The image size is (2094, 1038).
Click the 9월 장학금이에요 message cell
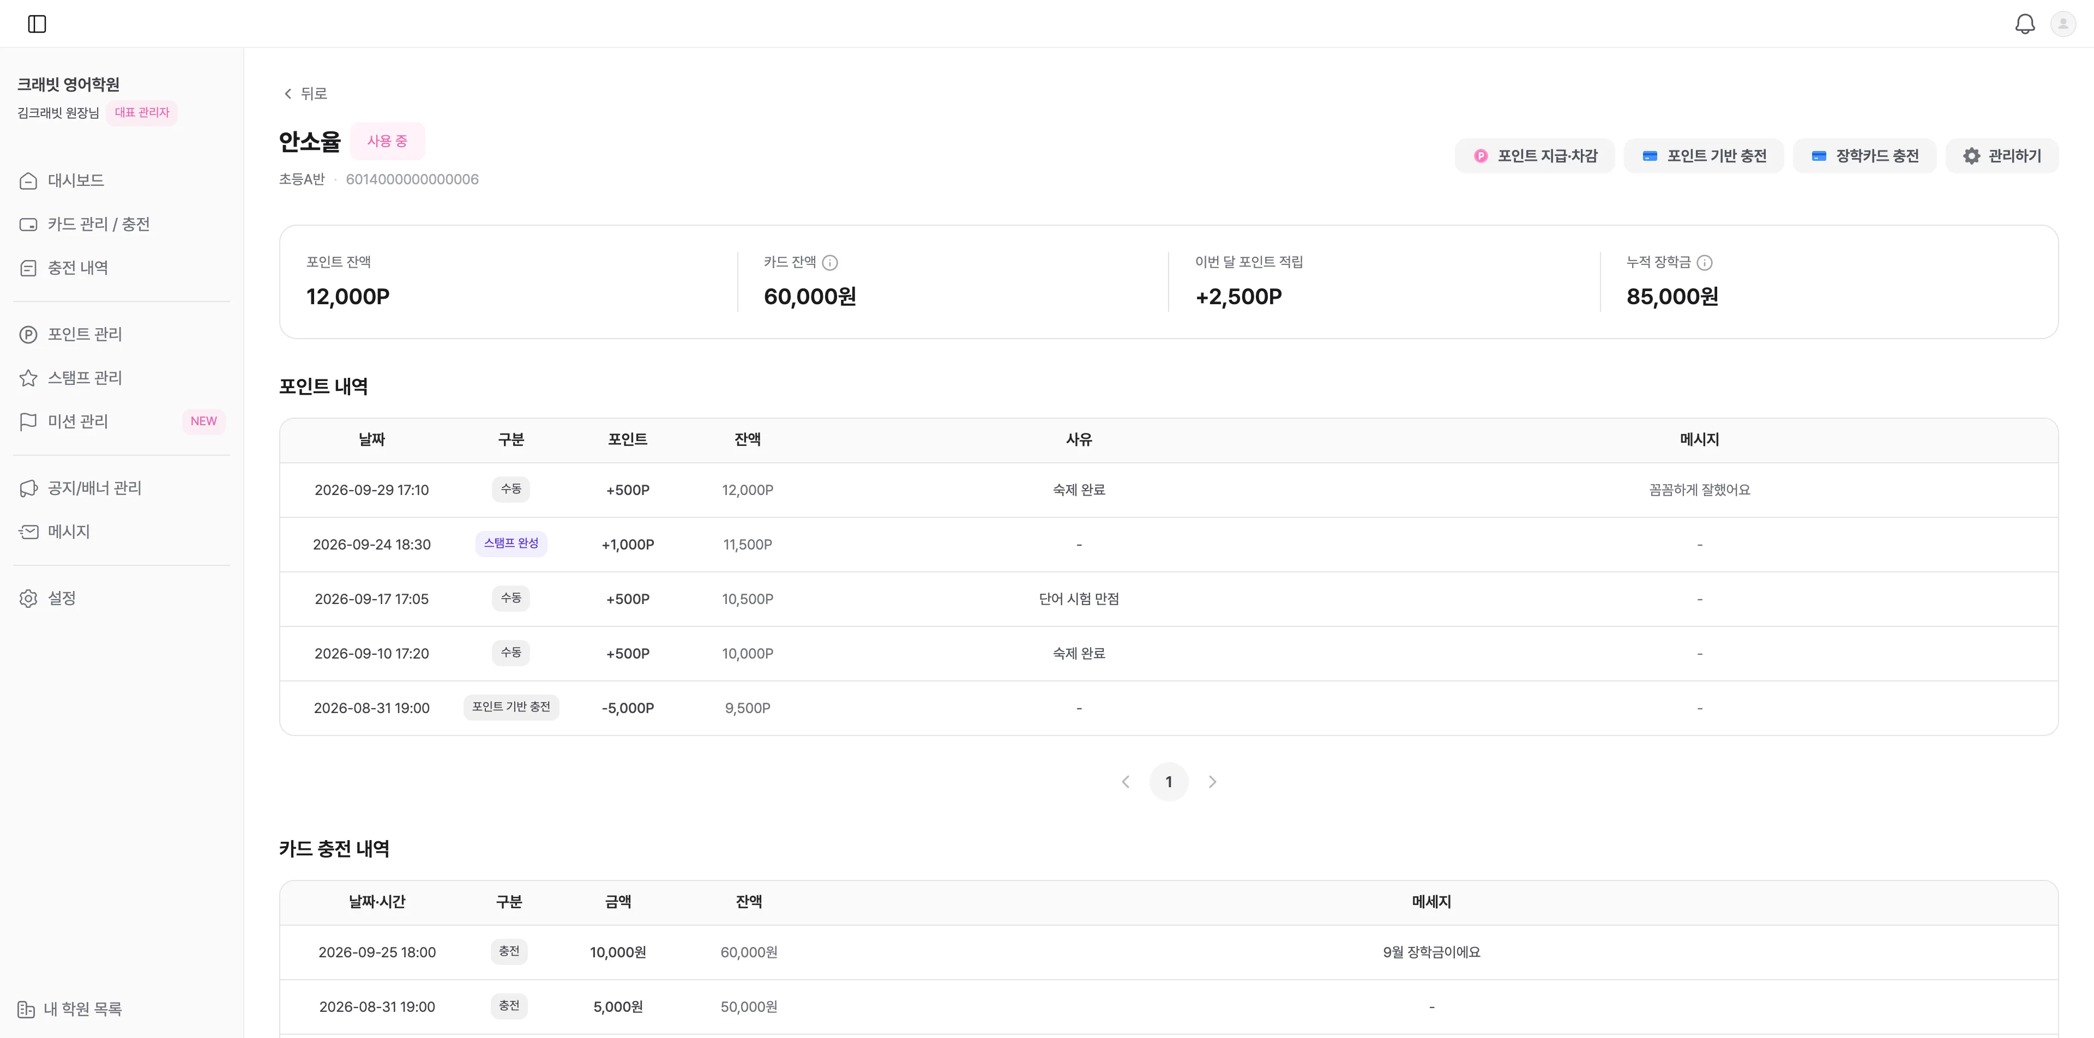coord(1431,952)
